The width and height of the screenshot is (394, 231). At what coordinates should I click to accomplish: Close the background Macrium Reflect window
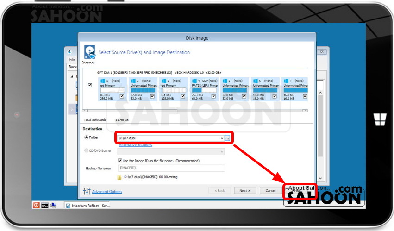322,52
